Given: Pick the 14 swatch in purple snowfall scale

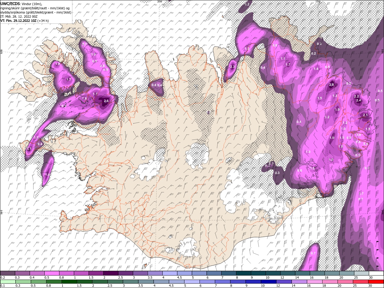Looking at the screenshot, I should pos(302,273).
